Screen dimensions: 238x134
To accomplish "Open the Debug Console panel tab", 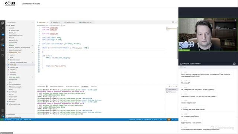I will point(72,86).
